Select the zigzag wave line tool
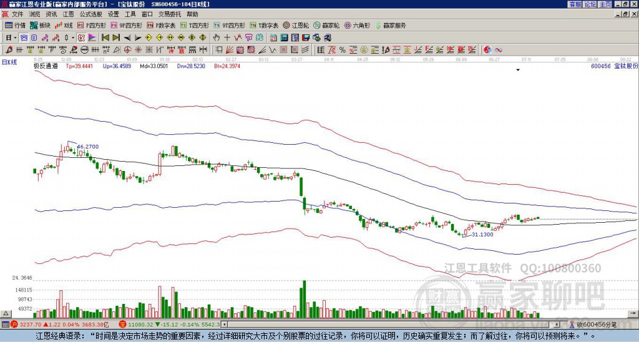The width and height of the screenshot is (639, 342). tap(273, 50)
